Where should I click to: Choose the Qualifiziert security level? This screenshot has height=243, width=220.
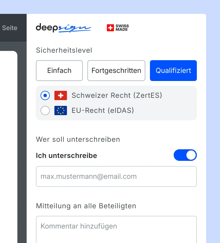(173, 71)
